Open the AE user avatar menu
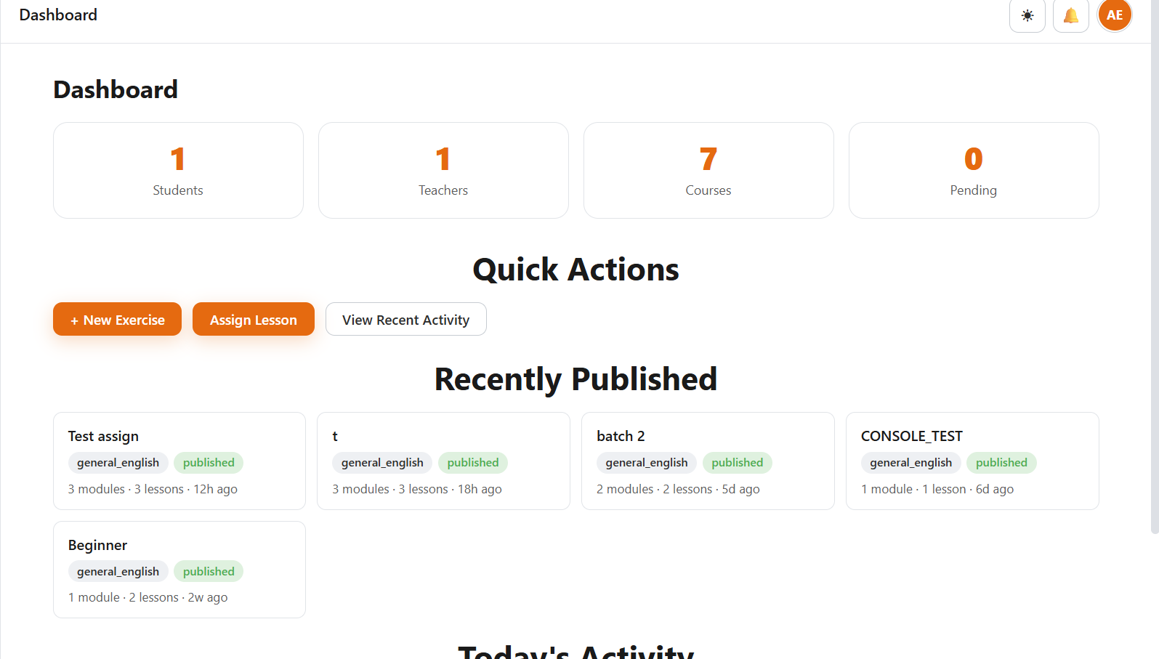Viewport: 1159px width, 659px height. 1115,15
